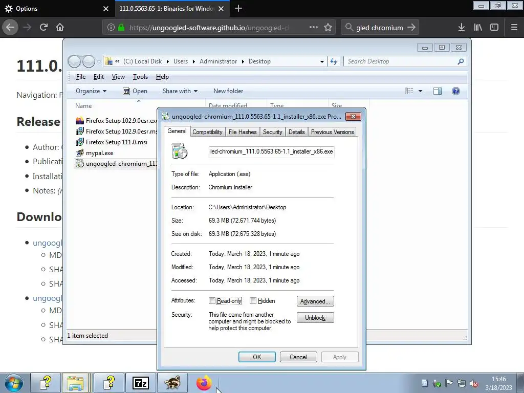
Task: Select Firefox Setup 111.0.msi file
Action: [x=112, y=142]
